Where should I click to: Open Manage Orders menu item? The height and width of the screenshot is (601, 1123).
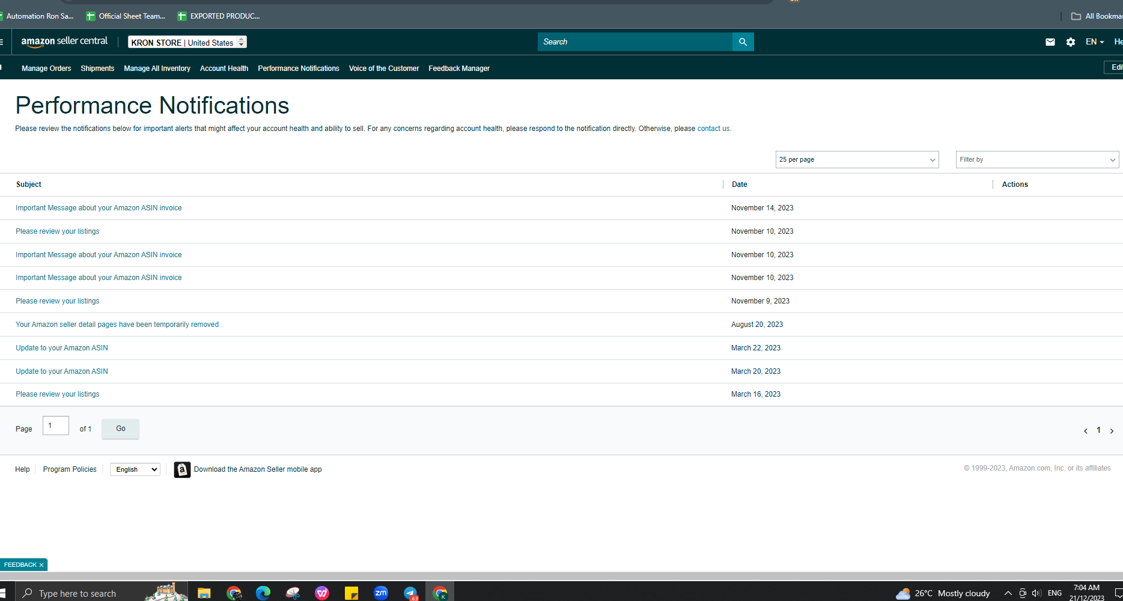[x=46, y=69]
